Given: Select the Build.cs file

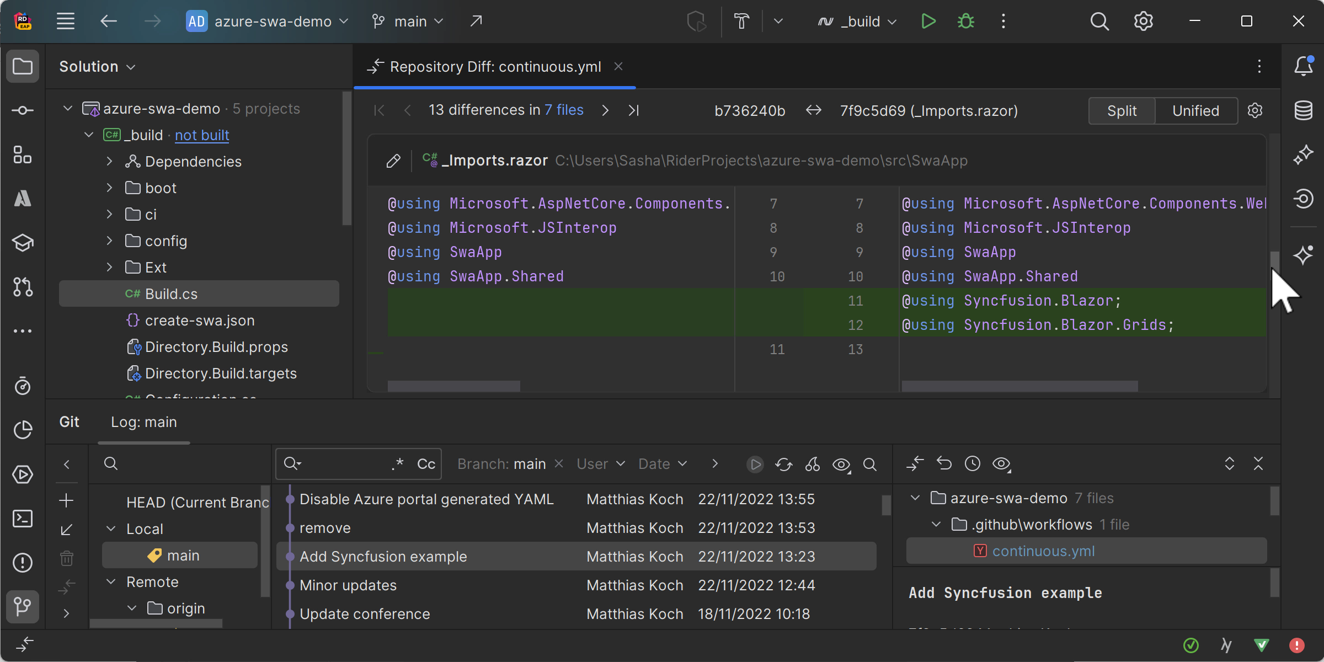Looking at the screenshot, I should tap(199, 293).
